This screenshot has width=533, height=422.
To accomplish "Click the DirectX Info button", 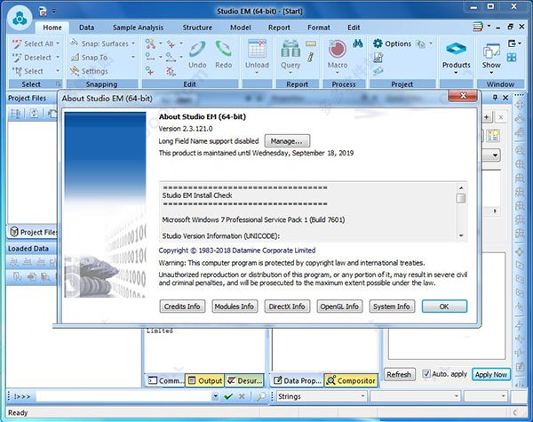I will point(287,307).
